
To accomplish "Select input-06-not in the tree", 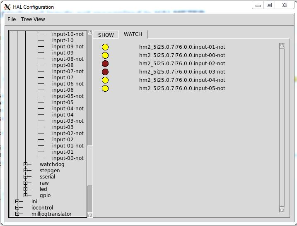I will coord(68,84).
